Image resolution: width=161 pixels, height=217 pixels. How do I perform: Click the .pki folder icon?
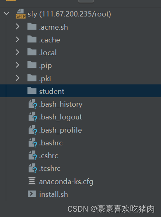32,78
